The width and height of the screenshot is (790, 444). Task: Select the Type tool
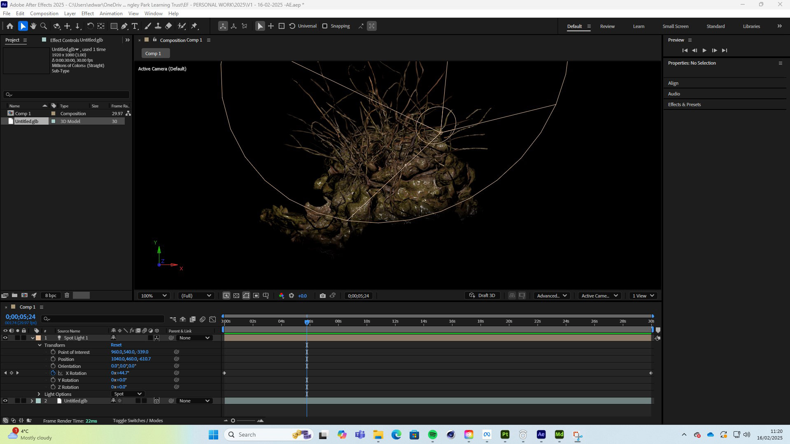(x=135, y=26)
